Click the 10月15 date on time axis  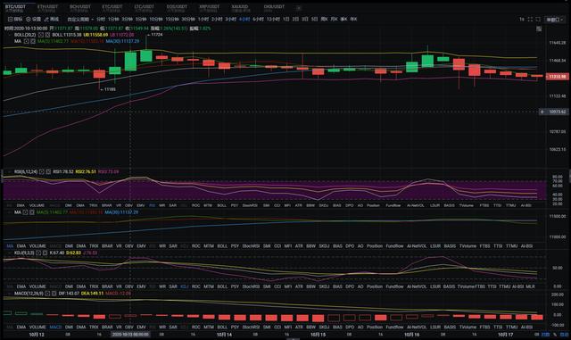(x=318, y=334)
